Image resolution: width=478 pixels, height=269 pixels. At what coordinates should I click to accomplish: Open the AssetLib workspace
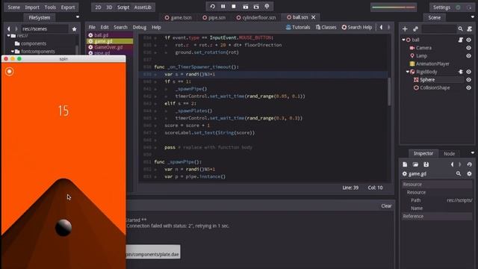(x=143, y=7)
